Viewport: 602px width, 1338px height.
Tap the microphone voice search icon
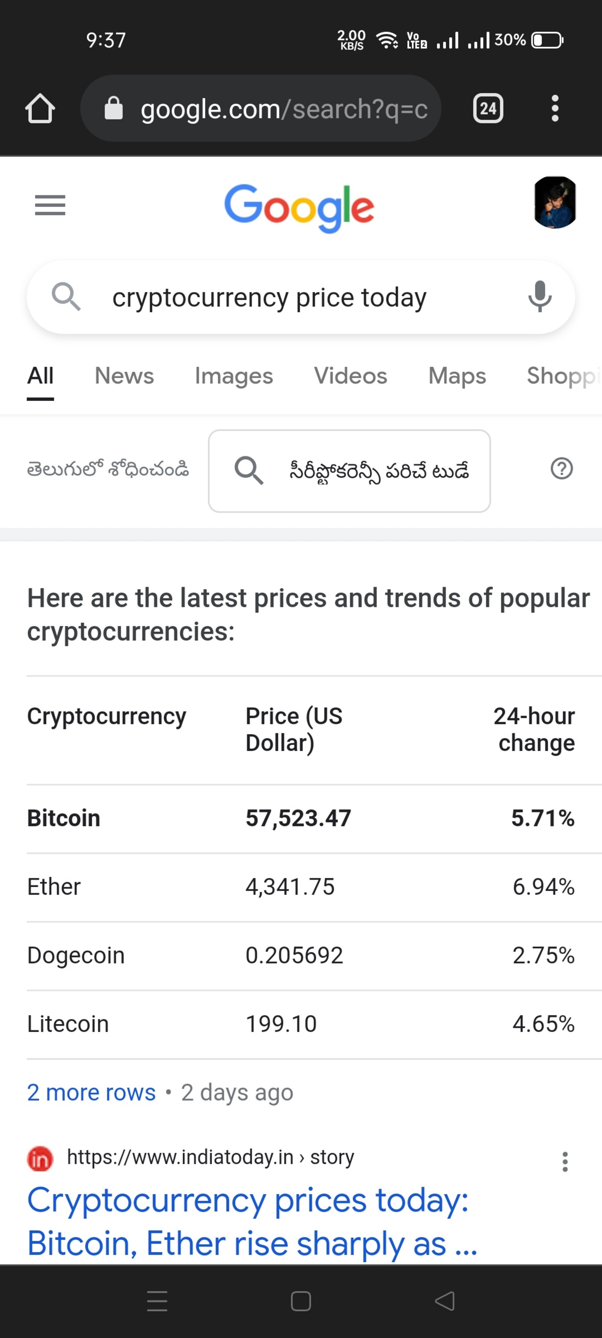(540, 297)
